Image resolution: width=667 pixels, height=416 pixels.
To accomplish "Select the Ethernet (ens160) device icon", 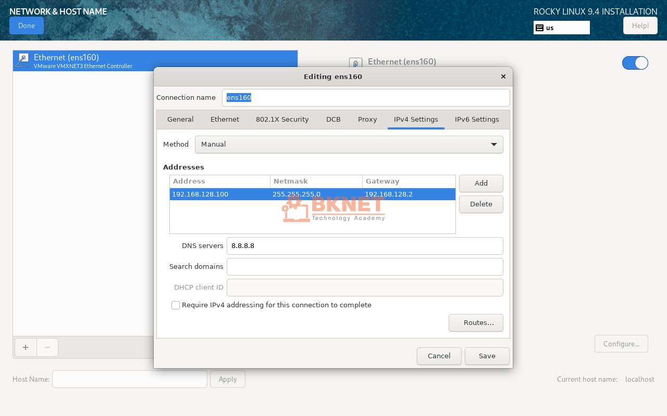I will 22,60.
